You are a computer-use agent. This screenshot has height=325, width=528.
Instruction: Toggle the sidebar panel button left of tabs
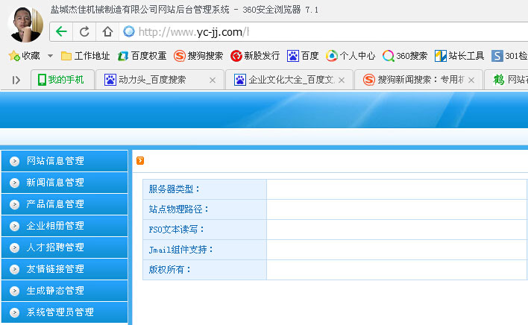coord(16,80)
